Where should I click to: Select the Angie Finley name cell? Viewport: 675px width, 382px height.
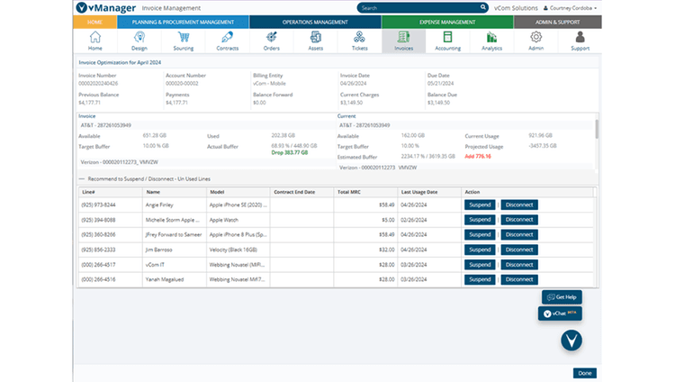click(174, 205)
